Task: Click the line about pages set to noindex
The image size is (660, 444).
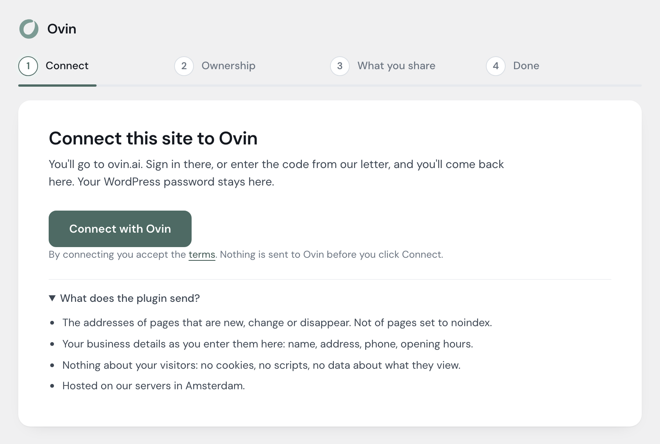Action: point(277,323)
